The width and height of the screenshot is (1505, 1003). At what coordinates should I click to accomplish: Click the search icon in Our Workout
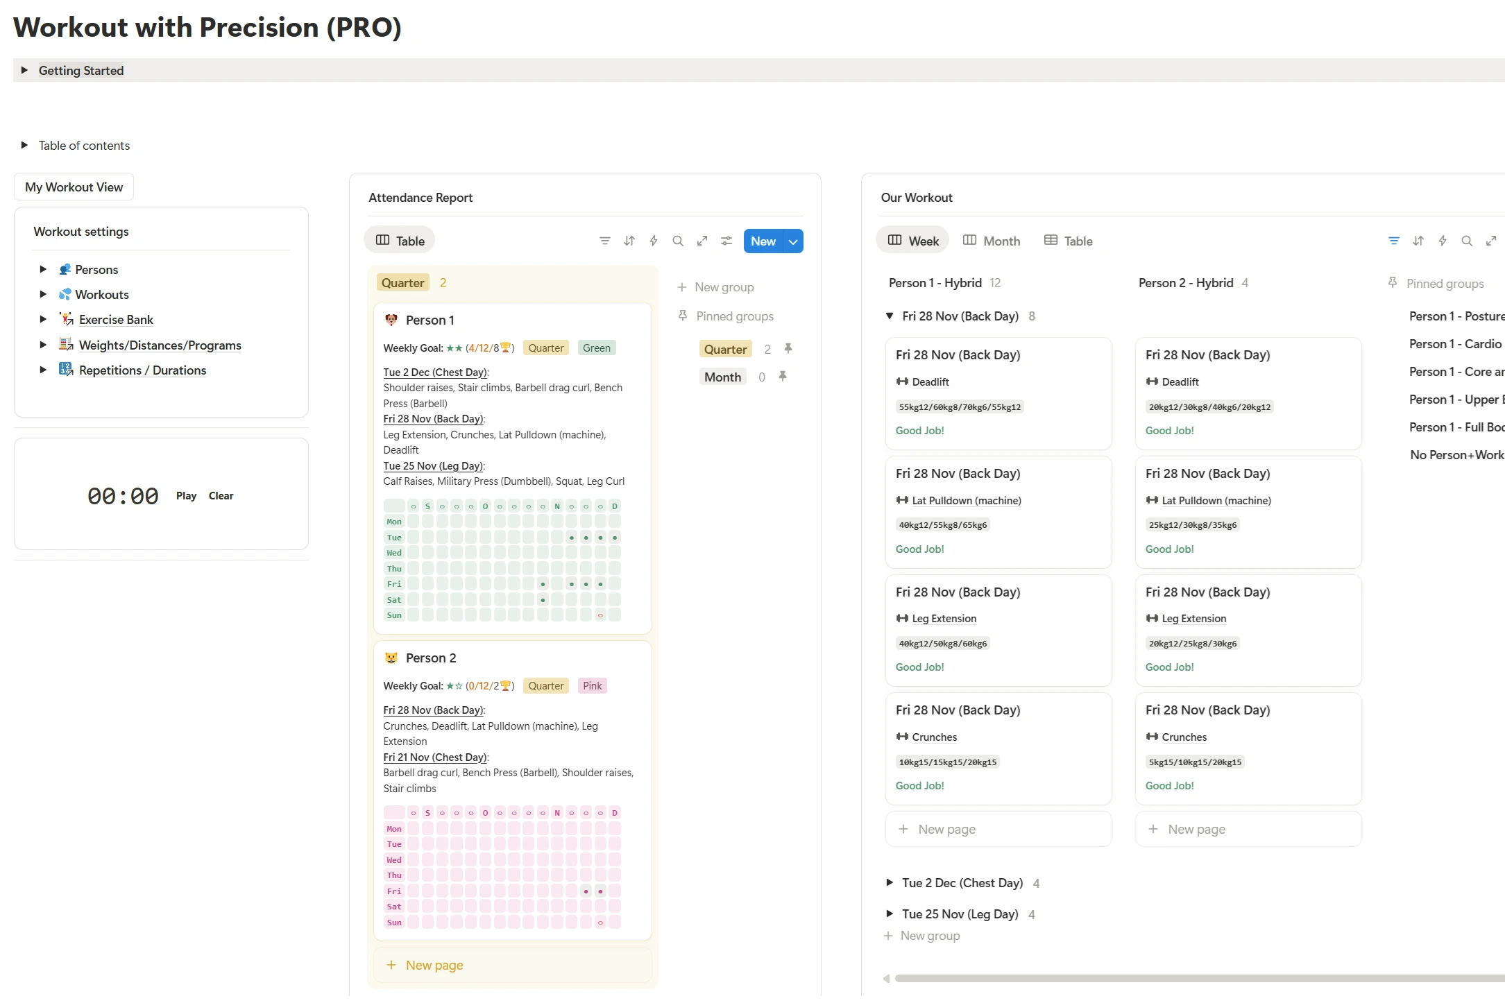coord(1466,241)
